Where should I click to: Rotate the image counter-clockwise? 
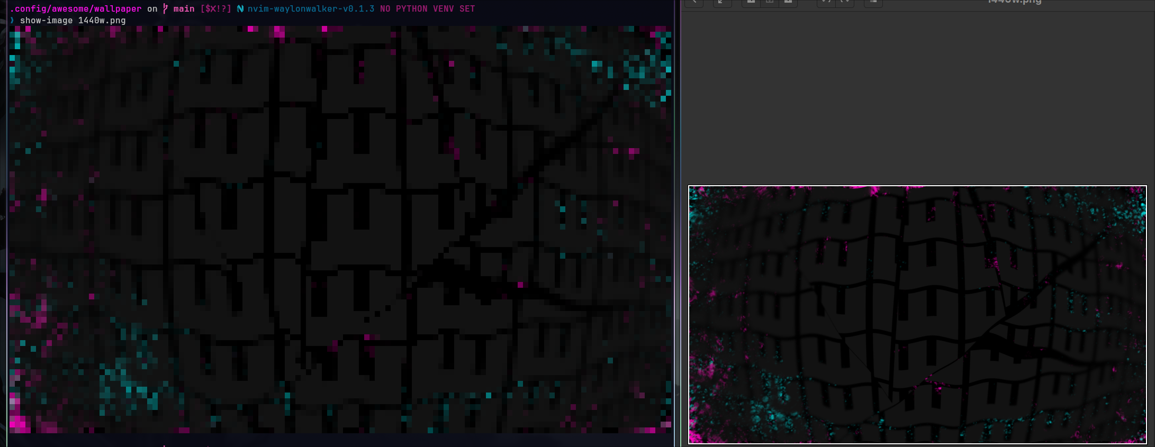(x=826, y=2)
